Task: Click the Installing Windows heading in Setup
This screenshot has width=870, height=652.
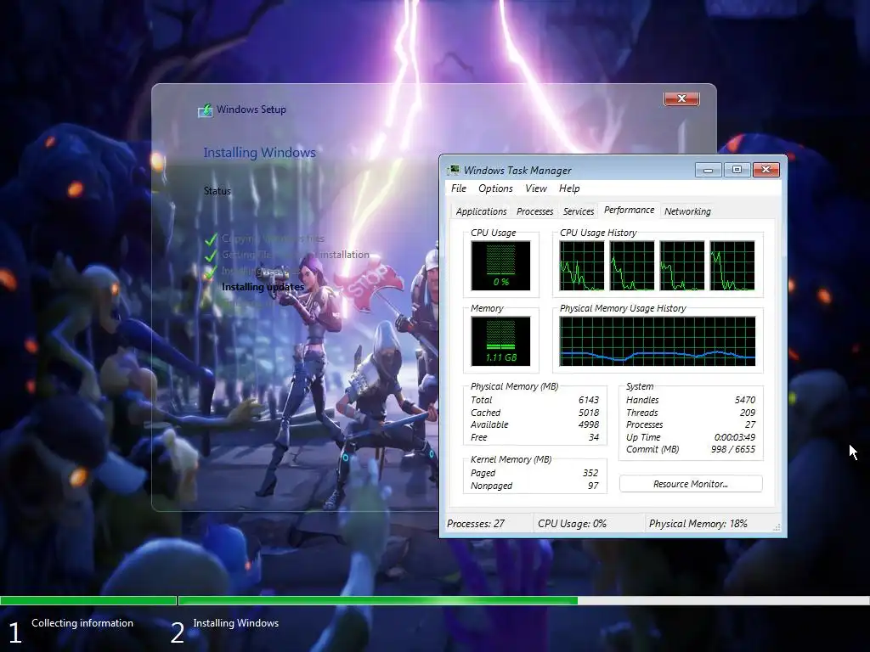Action: pyautogui.click(x=259, y=153)
